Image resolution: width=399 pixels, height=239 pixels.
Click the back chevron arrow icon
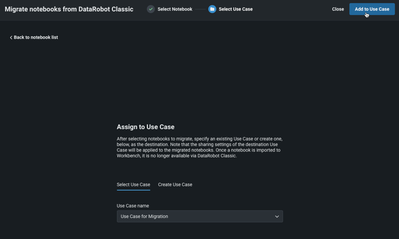tap(11, 38)
